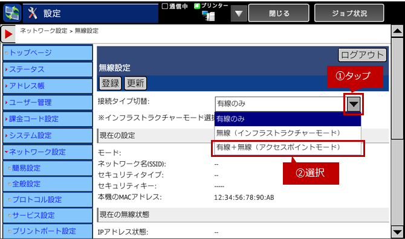Click scrollbar down arrow

click(397, 232)
